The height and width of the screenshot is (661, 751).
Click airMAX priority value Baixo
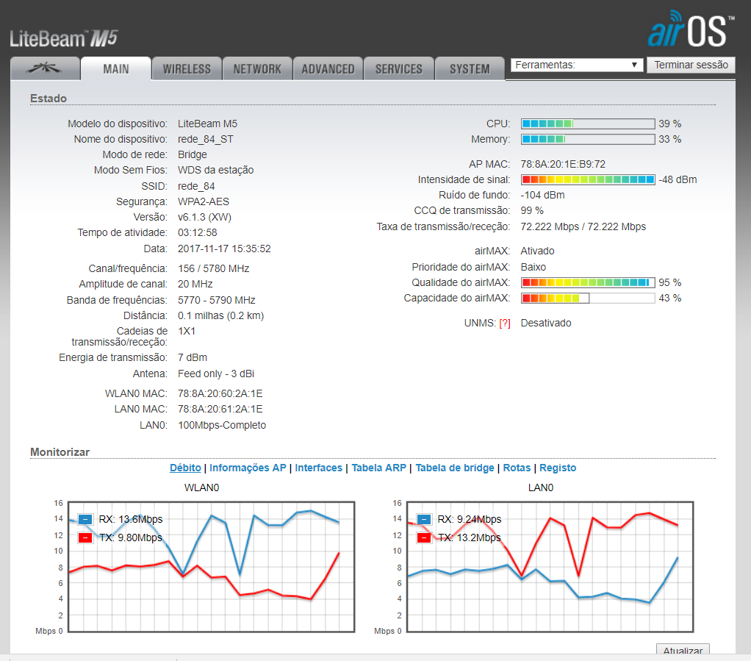click(533, 267)
